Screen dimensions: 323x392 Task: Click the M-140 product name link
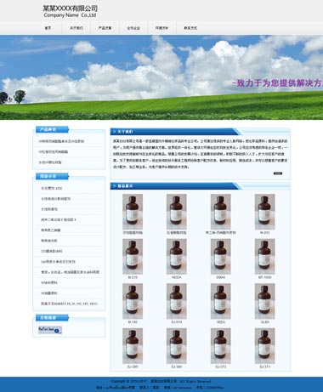(133, 322)
